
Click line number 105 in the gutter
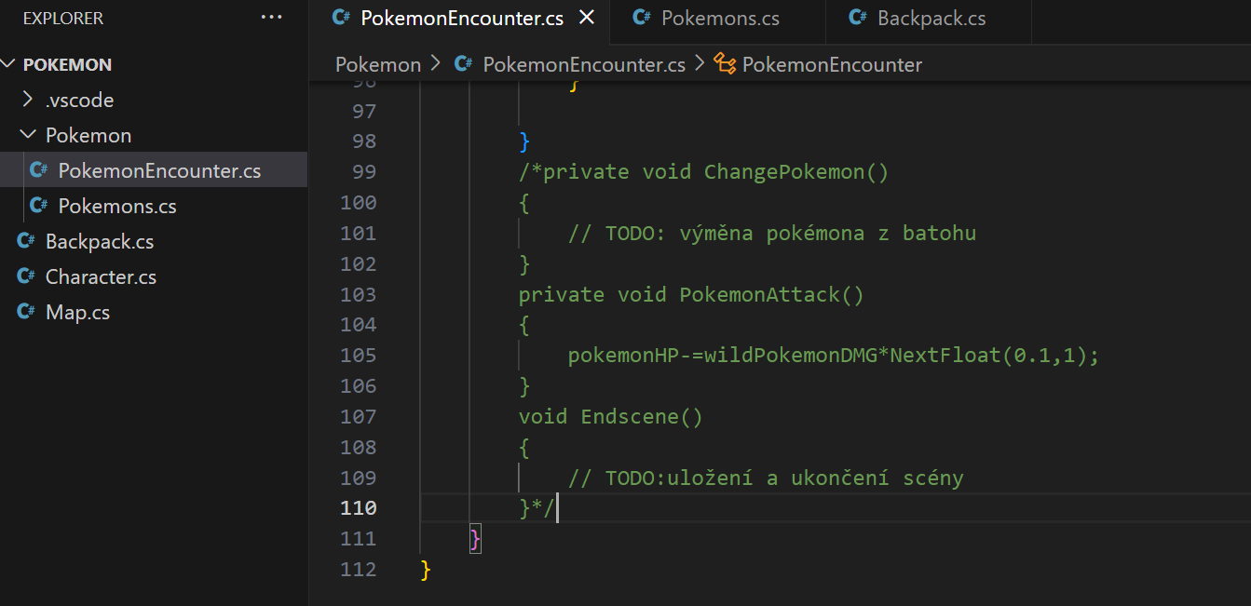[359, 355]
